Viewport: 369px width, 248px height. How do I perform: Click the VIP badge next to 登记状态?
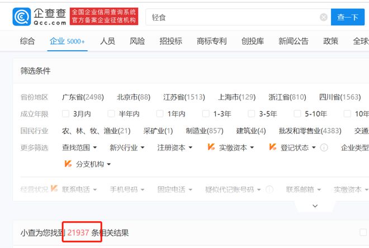point(272,147)
